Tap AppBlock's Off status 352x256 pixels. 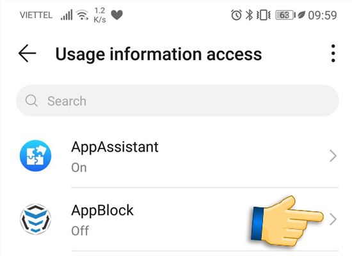80,231
